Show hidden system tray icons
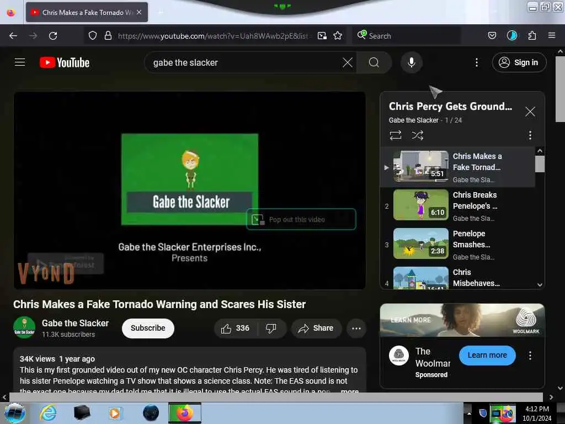Image resolution: width=565 pixels, height=424 pixels. [x=469, y=413]
